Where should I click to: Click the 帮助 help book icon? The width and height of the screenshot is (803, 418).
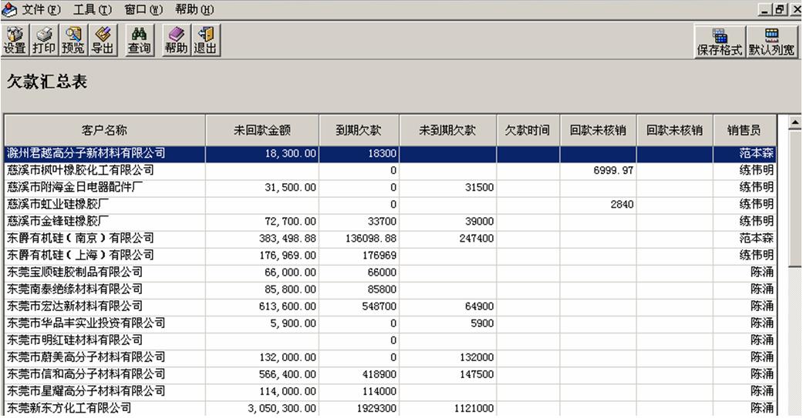[176, 40]
